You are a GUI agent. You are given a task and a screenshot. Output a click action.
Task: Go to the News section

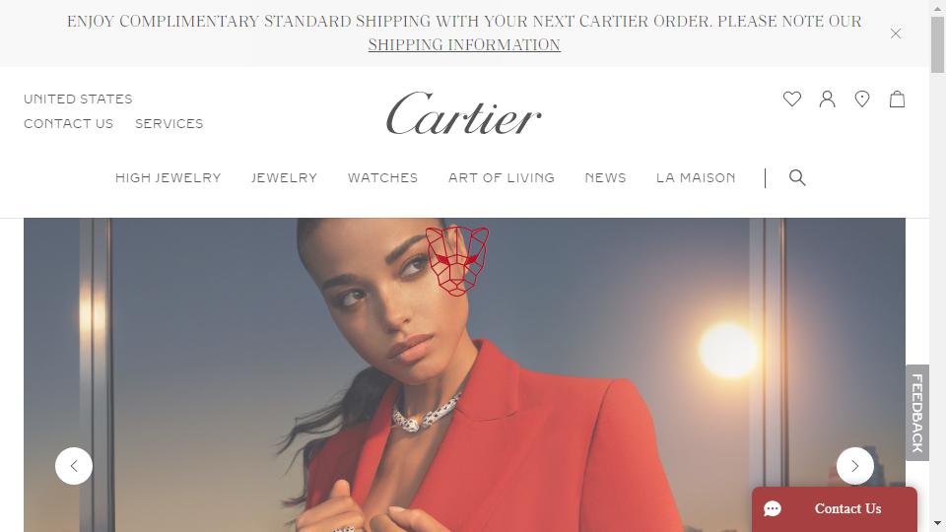(x=605, y=178)
